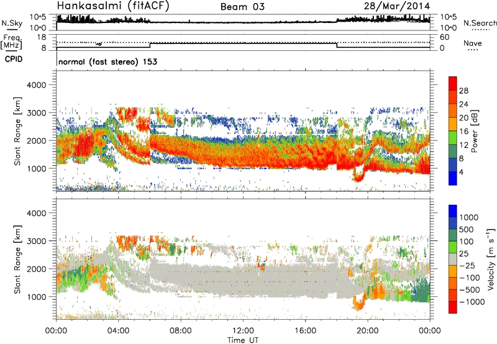Select the Freq. [MHz] axis label

(x=11, y=42)
